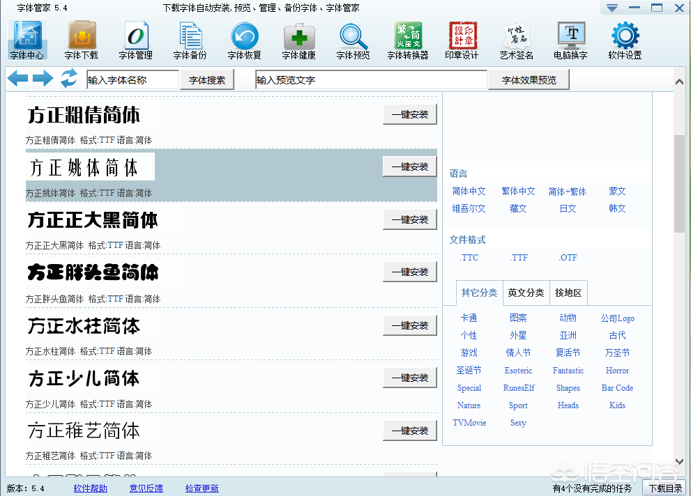The width and height of the screenshot is (691, 496).
Task: Switch to the 按地区 tab
Action: point(568,293)
